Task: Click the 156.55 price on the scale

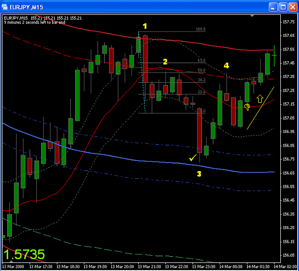Action: (288, 186)
